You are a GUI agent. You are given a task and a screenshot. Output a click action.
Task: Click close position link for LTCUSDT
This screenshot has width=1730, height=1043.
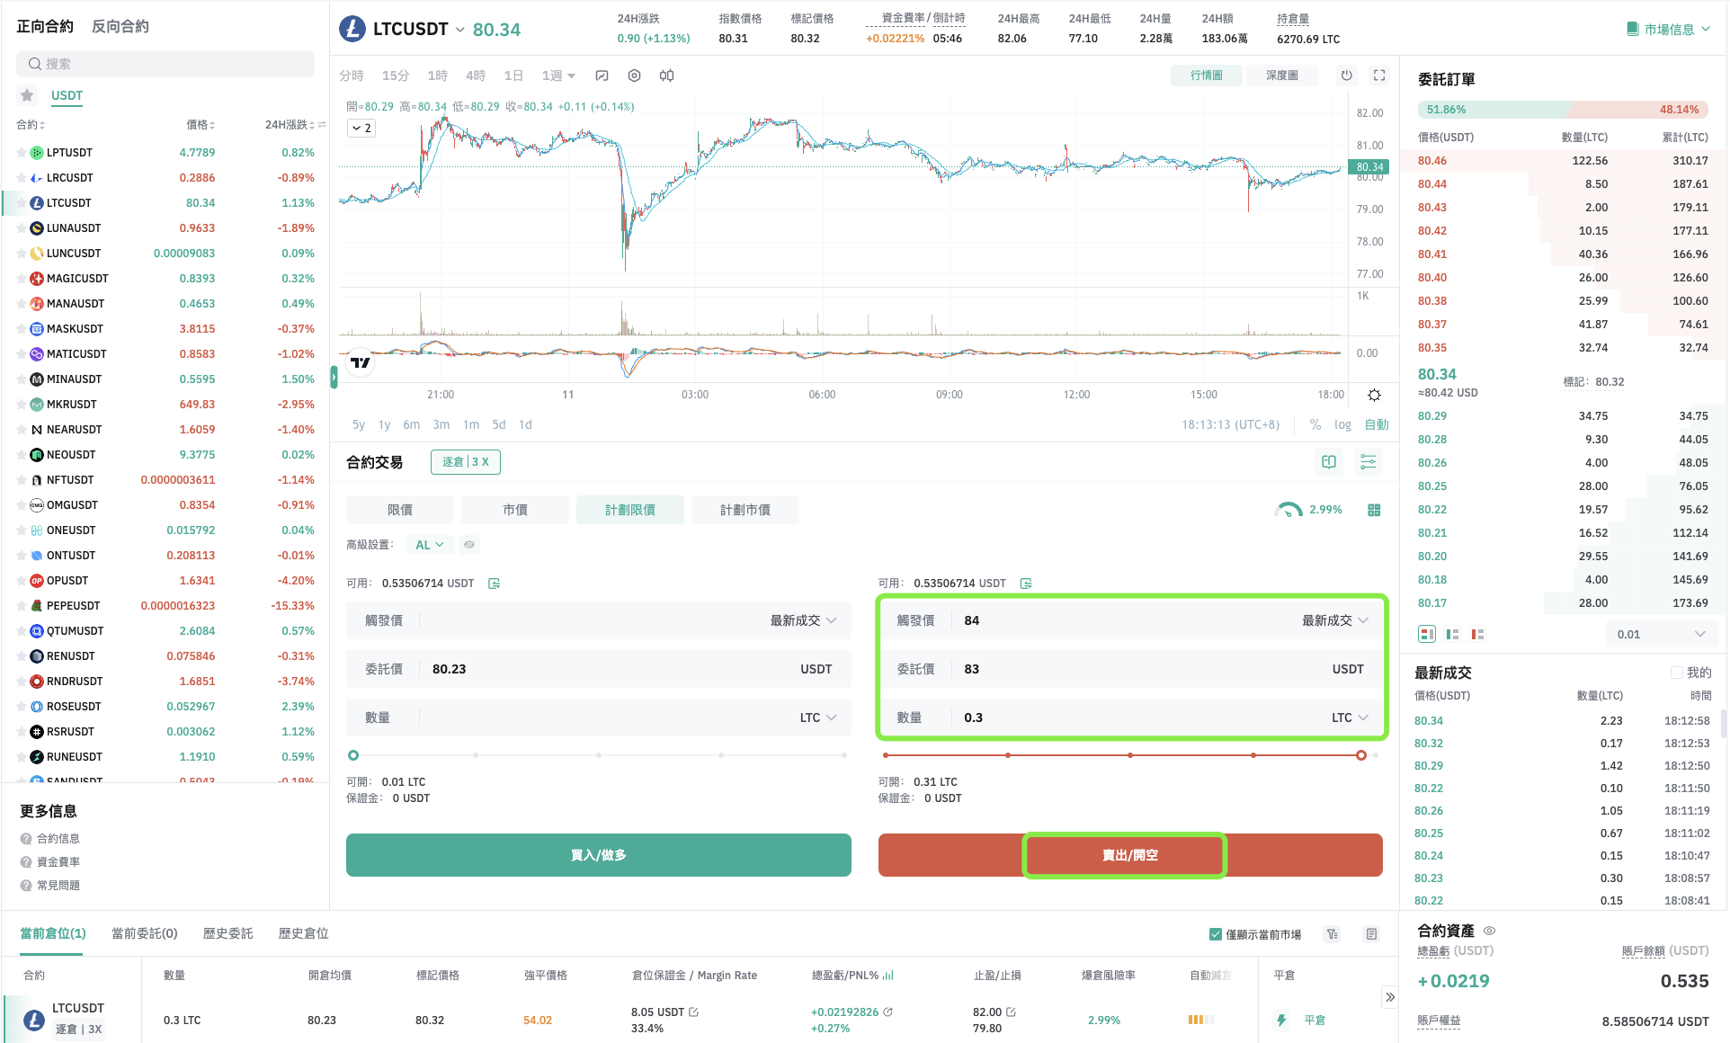tap(1315, 1020)
